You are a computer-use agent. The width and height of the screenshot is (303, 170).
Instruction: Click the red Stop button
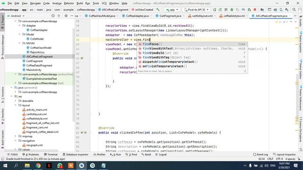[x=255, y=9]
